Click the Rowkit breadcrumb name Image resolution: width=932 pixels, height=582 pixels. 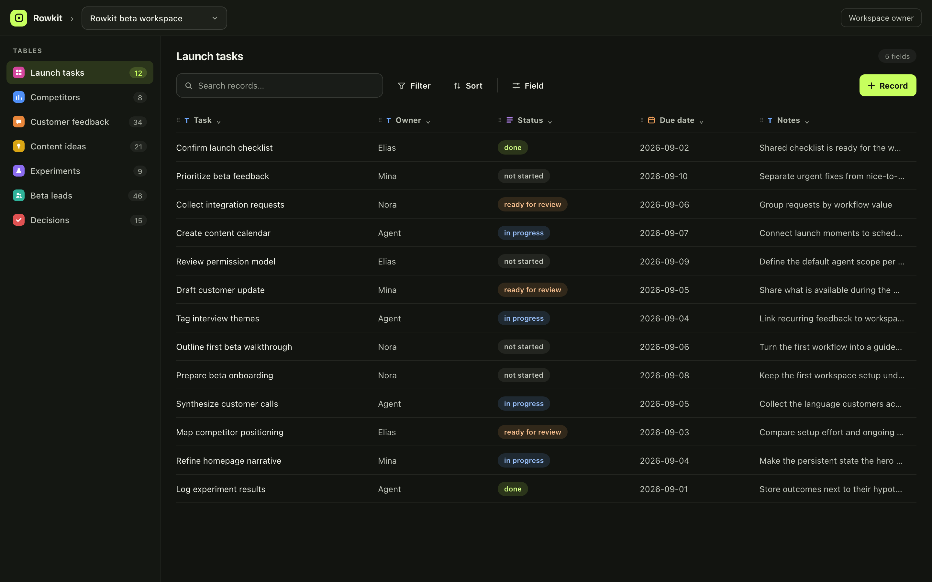48,18
